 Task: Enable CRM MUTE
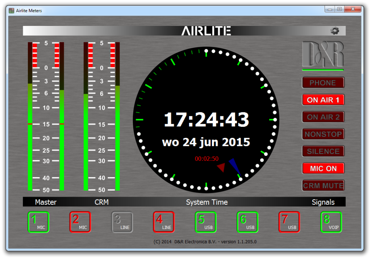(323, 185)
